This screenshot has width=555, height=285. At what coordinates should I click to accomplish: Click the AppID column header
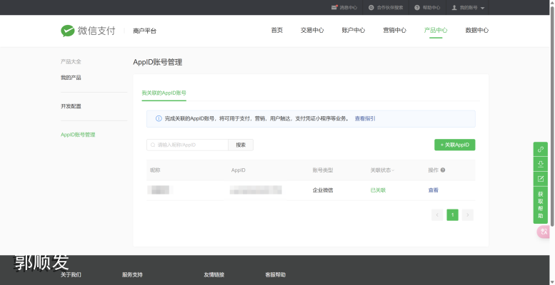(238, 170)
